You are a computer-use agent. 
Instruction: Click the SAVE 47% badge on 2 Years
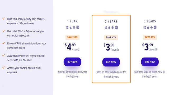point(111,37)
